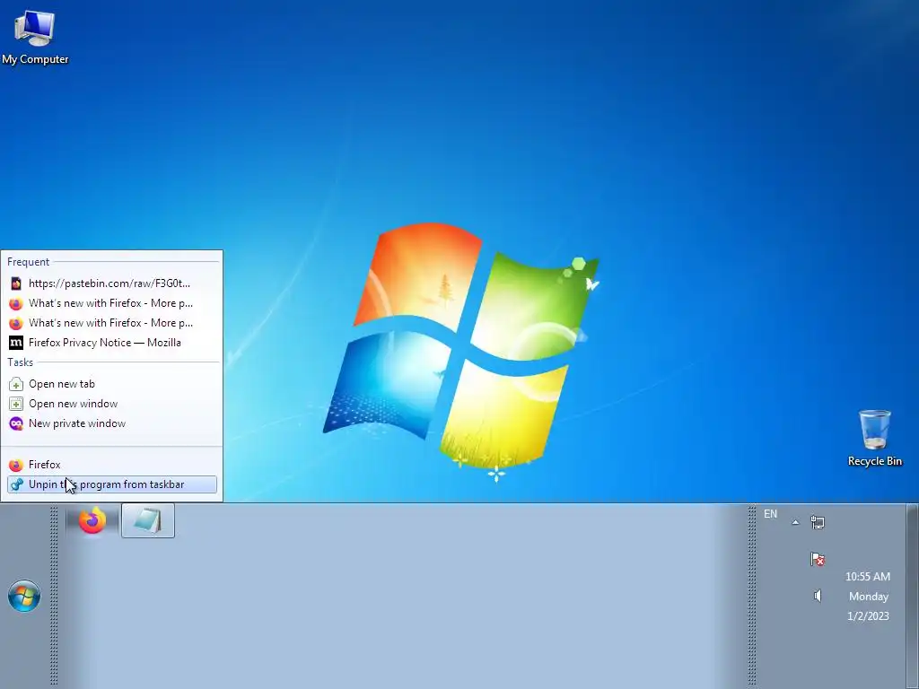Select Open new tab task
The width and height of the screenshot is (919, 689).
(112, 384)
